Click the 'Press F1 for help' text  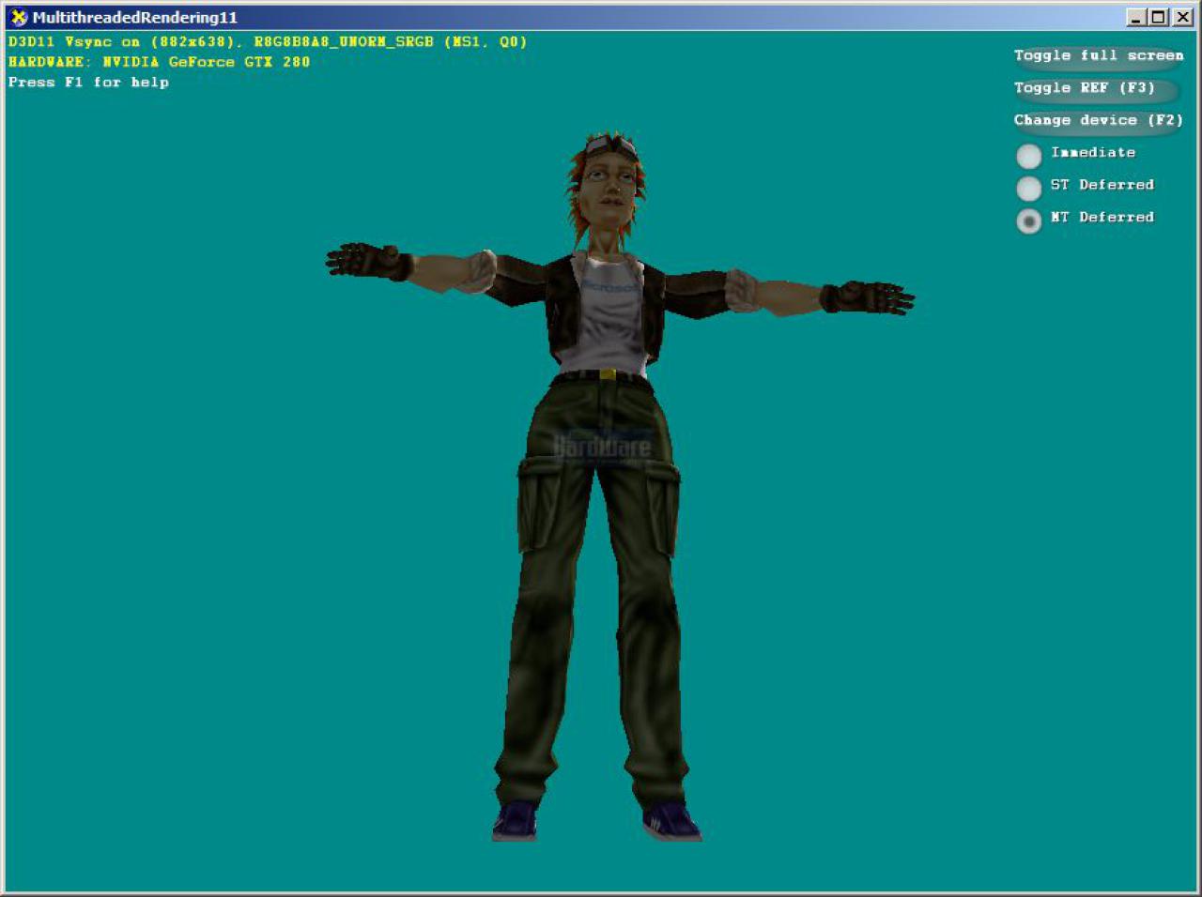pyautogui.click(x=88, y=83)
